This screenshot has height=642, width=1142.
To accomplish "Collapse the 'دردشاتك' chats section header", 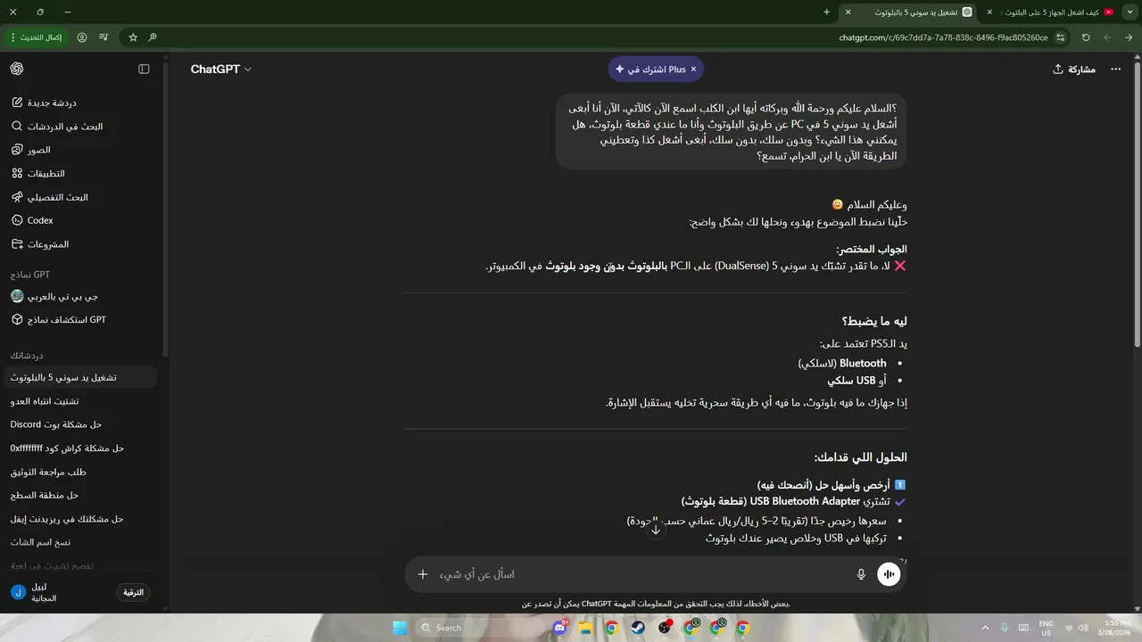I will (27, 355).
